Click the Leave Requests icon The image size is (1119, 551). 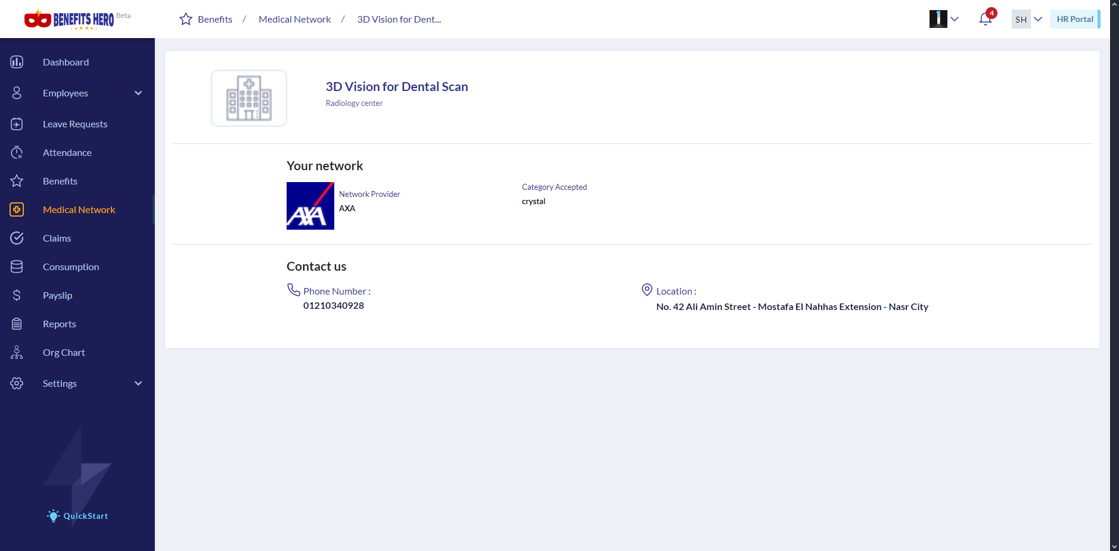pyautogui.click(x=17, y=124)
